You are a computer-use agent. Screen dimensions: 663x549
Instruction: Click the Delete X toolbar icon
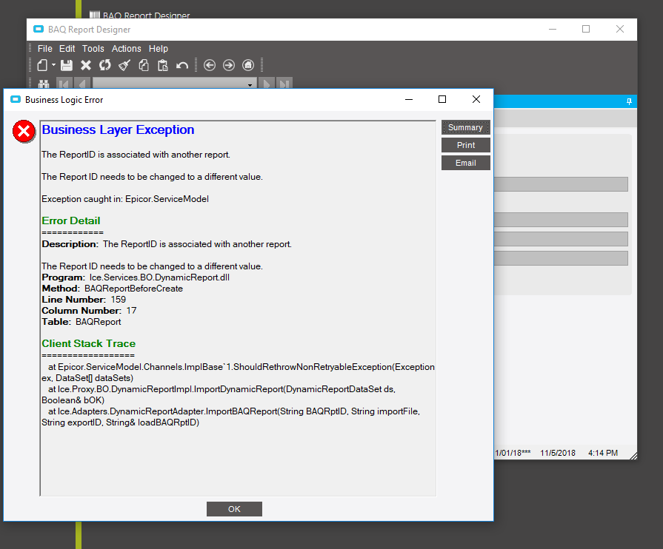[x=86, y=65]
